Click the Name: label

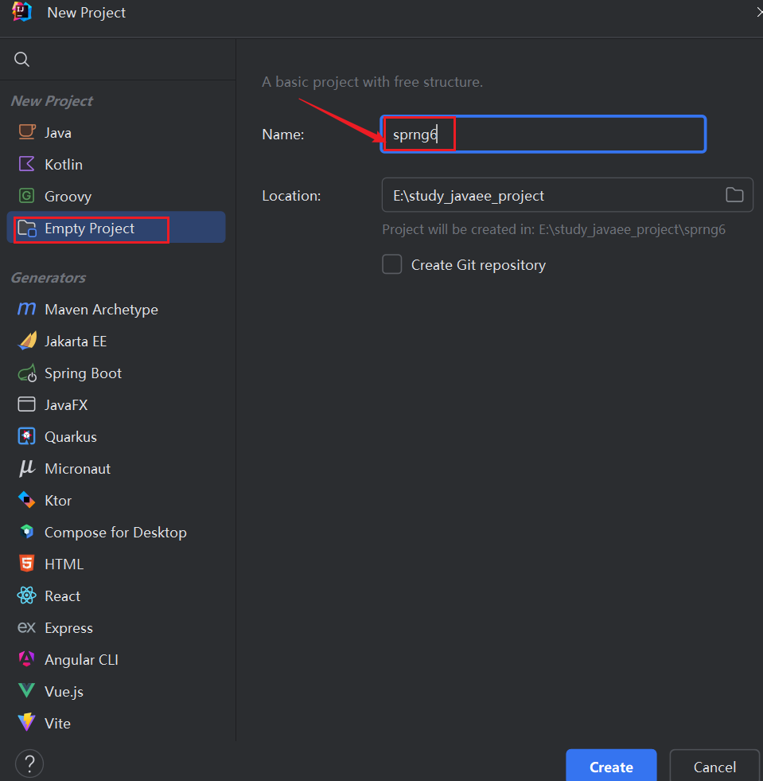click(282, 135)
